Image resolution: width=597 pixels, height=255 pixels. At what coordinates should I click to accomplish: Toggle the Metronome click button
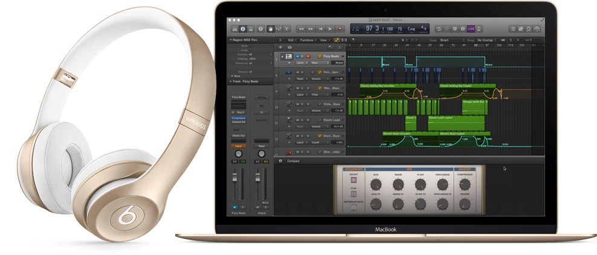tap(479, 29)
